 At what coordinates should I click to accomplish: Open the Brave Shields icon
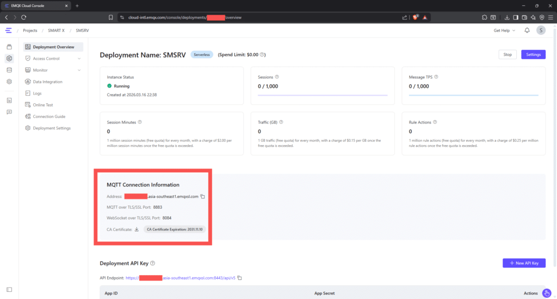tap(415, 17)
